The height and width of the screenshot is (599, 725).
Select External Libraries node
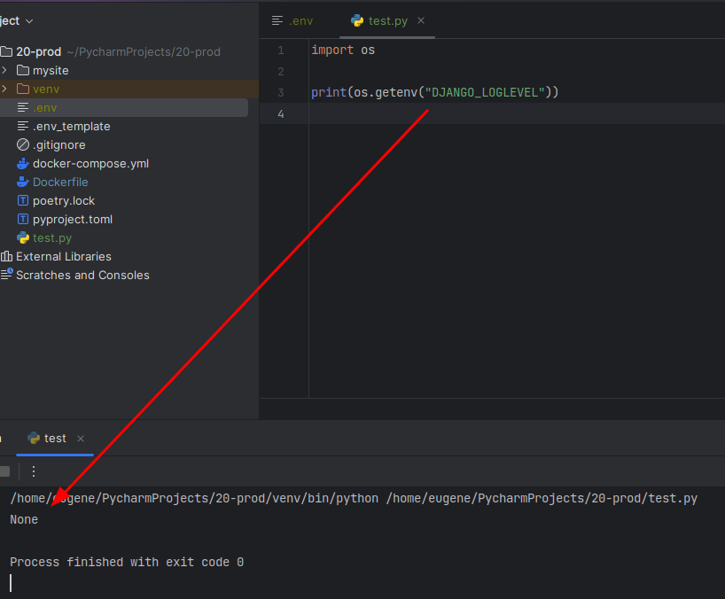[64, 256]
